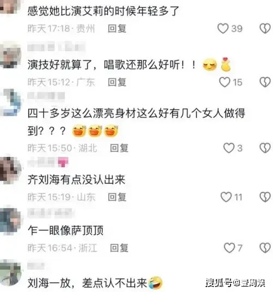Like the 广东 comment with 15 likes

225,82
